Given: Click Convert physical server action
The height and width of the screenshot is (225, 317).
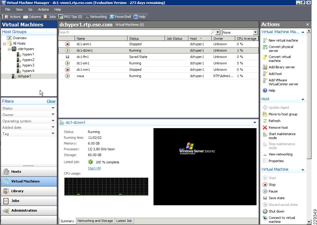Looking at the screenshot, I should (278, 49).
